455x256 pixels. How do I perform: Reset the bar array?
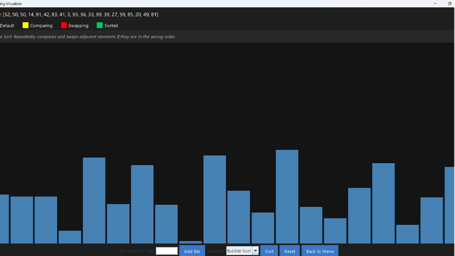290,251
